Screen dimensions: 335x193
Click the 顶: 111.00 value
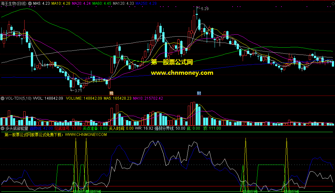tap(212, 128)
